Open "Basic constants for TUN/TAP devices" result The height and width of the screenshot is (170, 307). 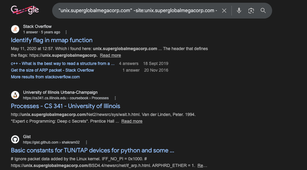coord(92,150)
